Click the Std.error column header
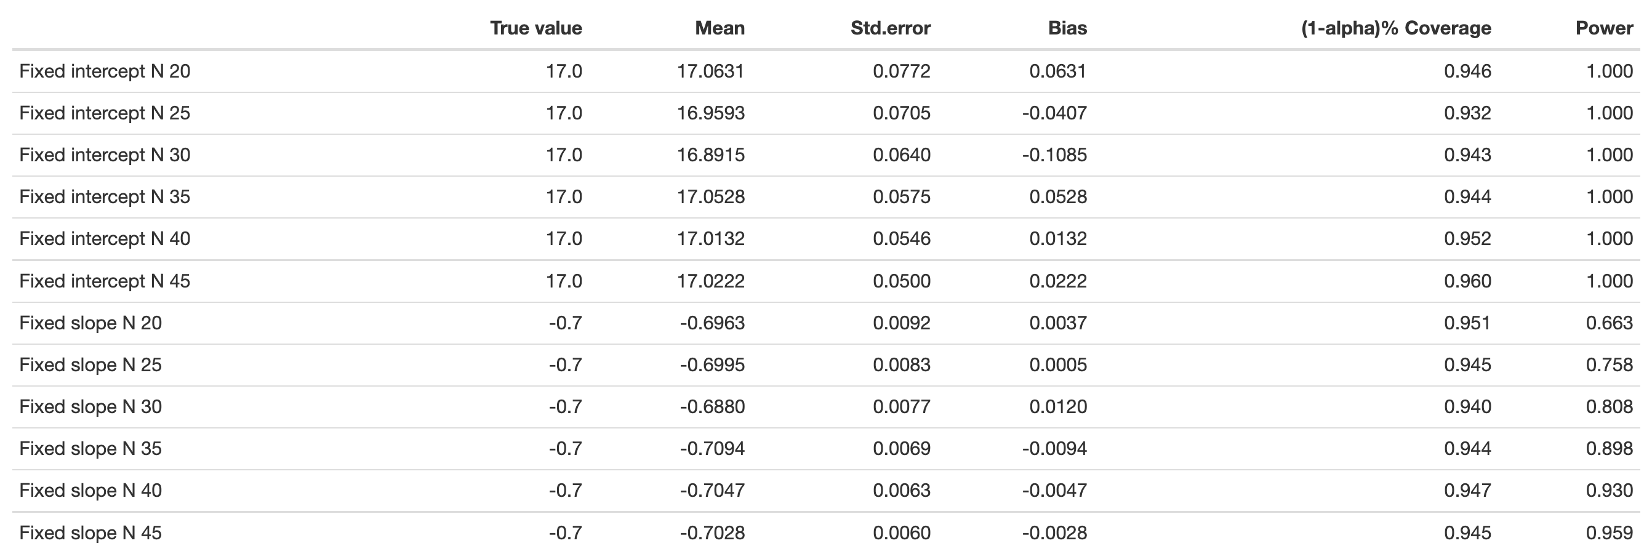The image size is (1652, 559). click(890, 28)
